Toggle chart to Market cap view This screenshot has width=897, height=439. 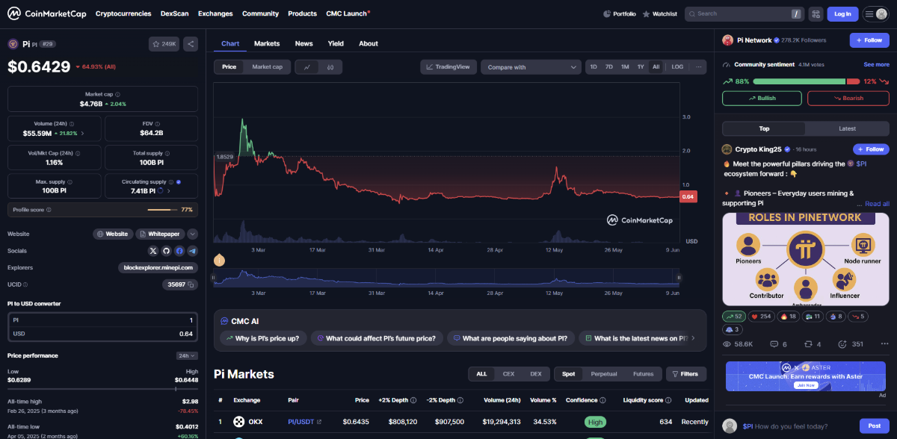click(x=267, y=67)
